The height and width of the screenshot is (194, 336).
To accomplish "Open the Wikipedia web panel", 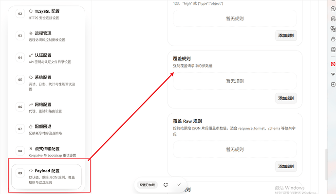I will [x=333, y=74].
